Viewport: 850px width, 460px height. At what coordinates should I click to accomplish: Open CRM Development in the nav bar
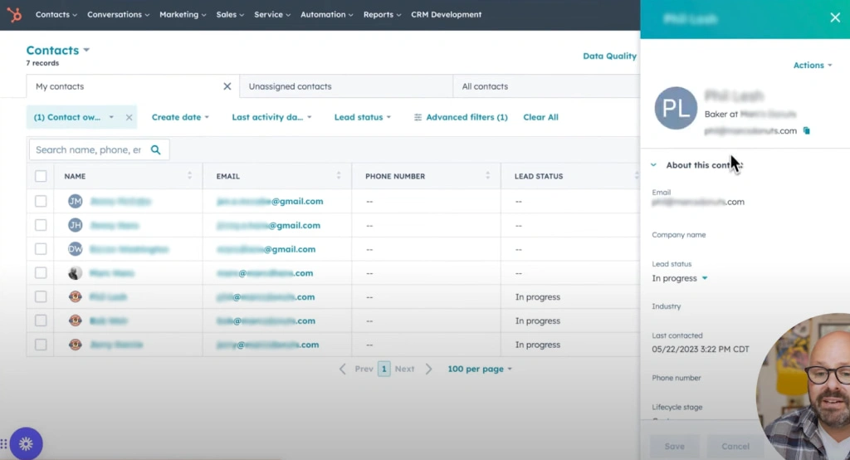446,15
